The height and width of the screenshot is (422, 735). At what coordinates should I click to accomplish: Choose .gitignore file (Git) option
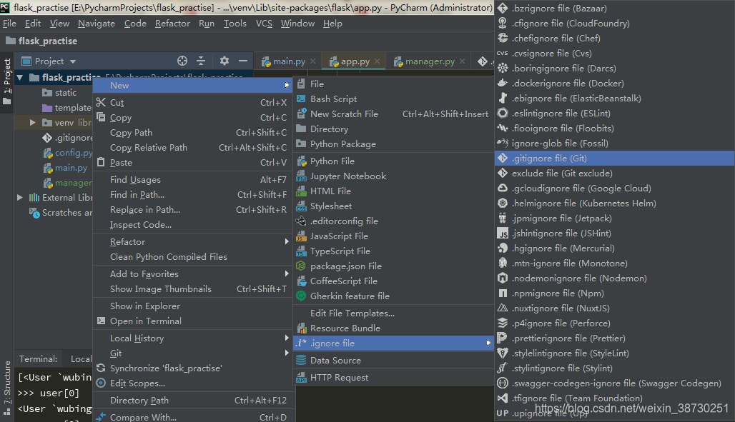coord(615,159)
